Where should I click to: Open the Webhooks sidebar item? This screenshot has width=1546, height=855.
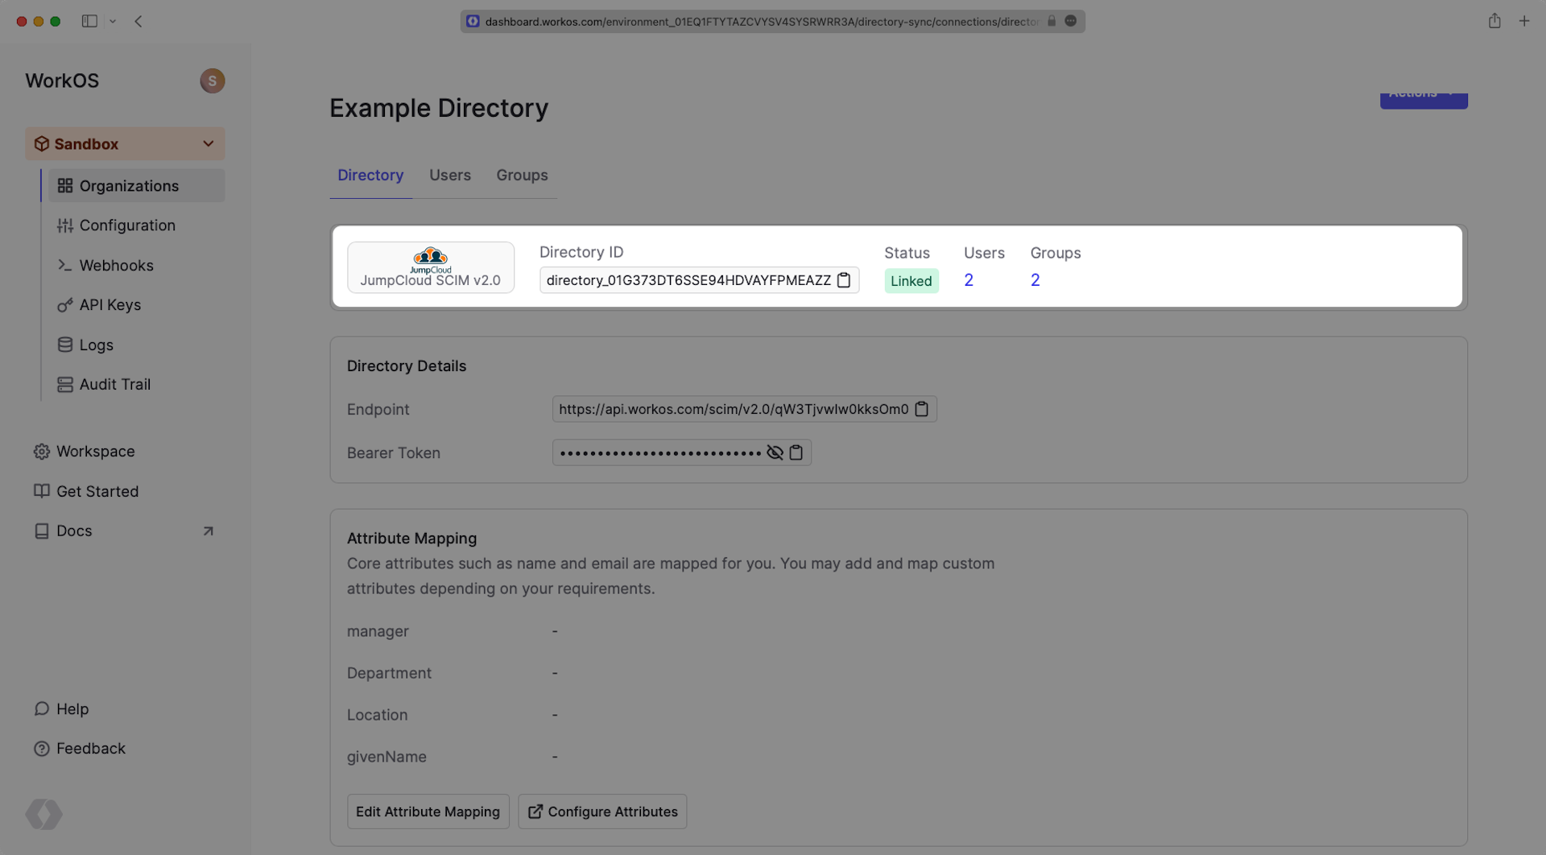(x=116, y=266)
